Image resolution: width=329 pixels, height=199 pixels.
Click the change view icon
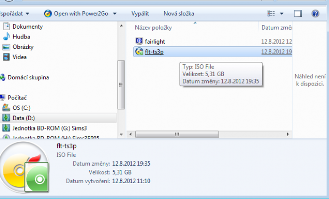coord(271,14)
